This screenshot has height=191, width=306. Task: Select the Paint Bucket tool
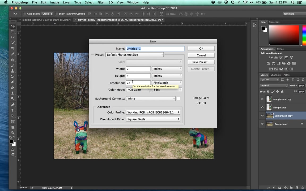point(13,88)
